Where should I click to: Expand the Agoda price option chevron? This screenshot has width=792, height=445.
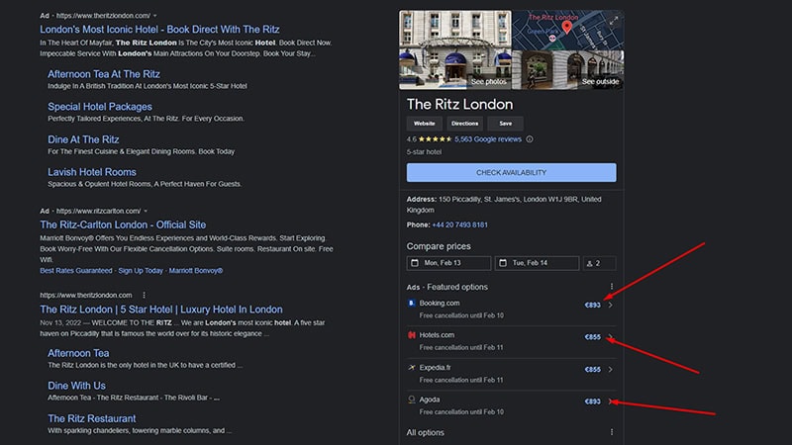[610, 401]
